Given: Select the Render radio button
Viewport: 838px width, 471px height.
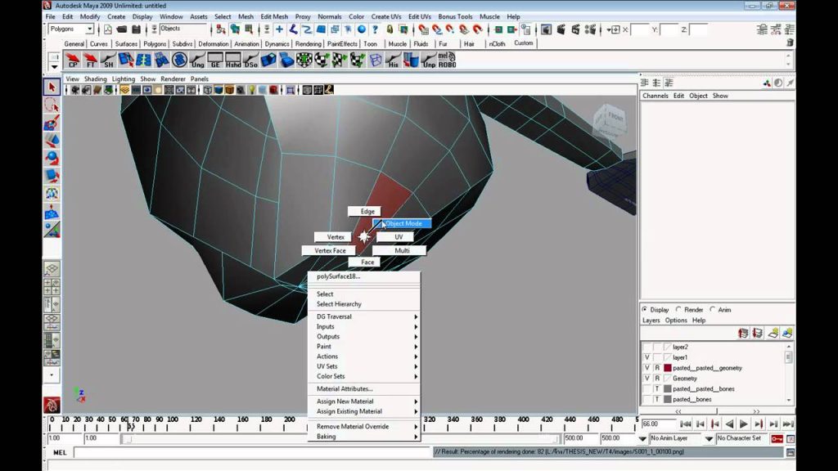Looking at the screenshot, I should (x=678, y=310).
